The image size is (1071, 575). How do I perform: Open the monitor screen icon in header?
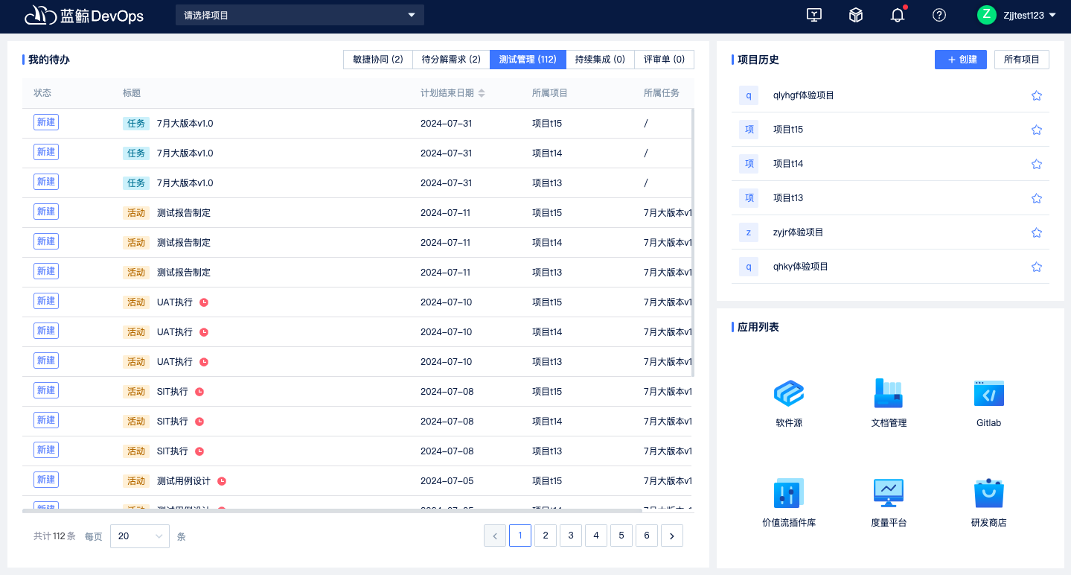coord(814,15)
